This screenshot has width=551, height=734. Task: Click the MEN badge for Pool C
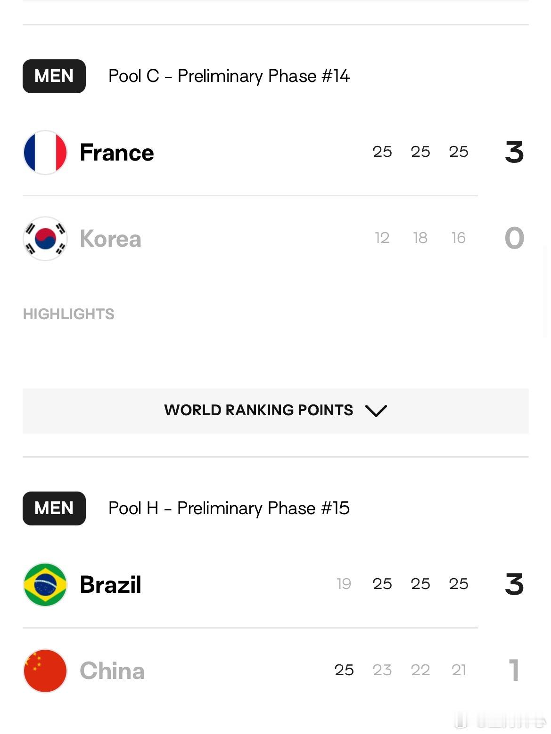point(54,76)
